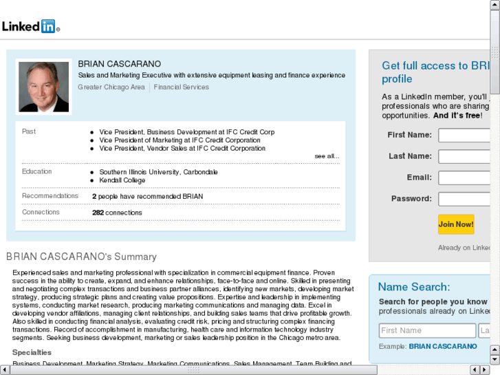Click 'Greater Chicago Area' location text

[x=111, y=87]
